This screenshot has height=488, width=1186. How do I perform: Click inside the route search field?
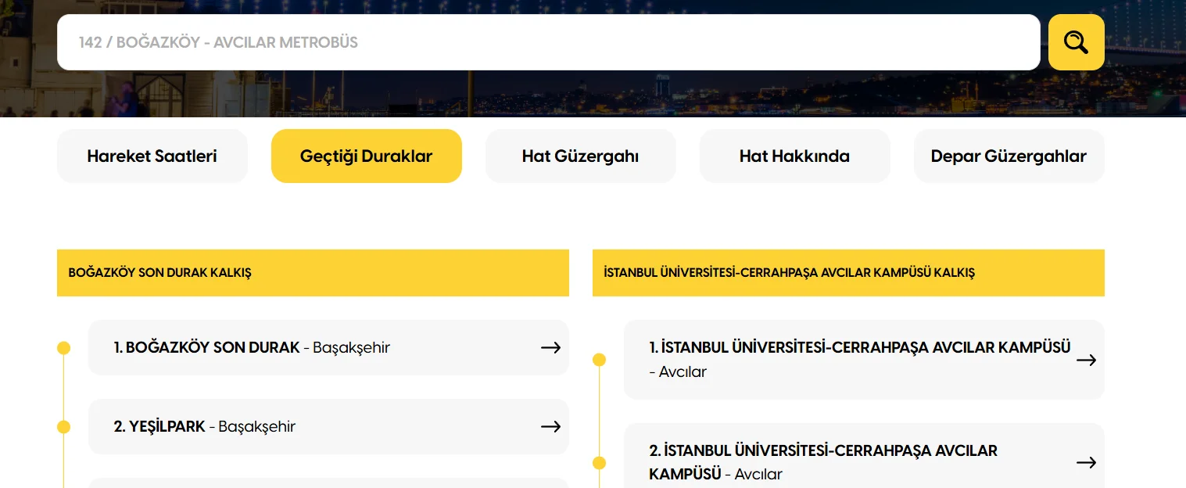[x=547, y=42]
